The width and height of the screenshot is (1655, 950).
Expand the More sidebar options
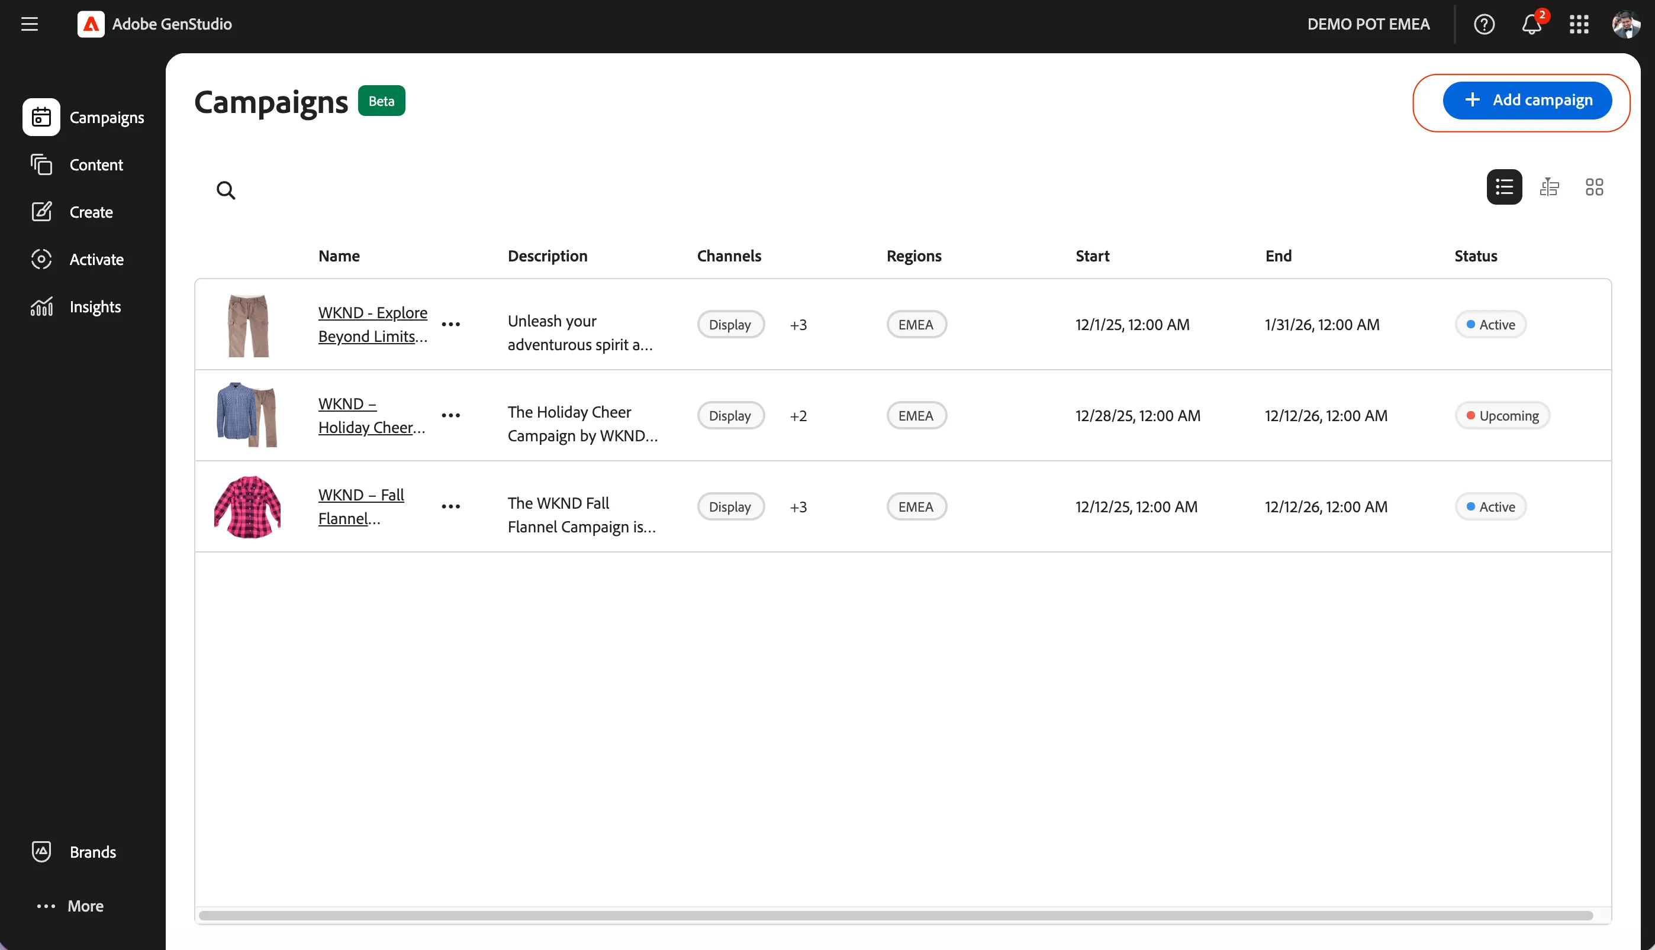(x=70, y=906)
